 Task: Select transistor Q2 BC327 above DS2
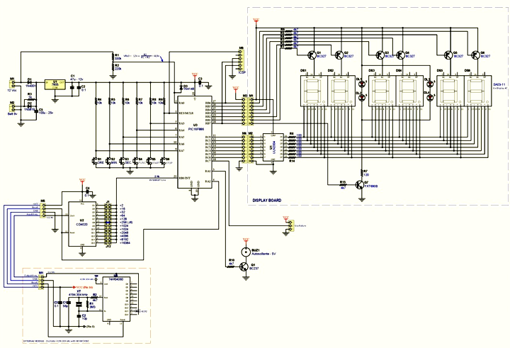tap(339, 55)
